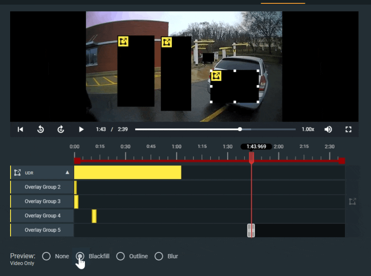Click the UDR yellow timeline segment
Viewport: 371px width, 276px height.
click(x=128, y=173)
